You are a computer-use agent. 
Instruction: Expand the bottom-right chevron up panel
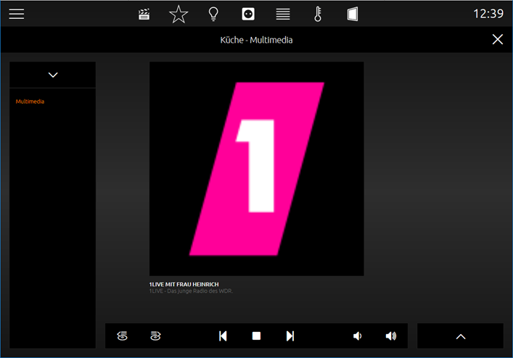460,336
